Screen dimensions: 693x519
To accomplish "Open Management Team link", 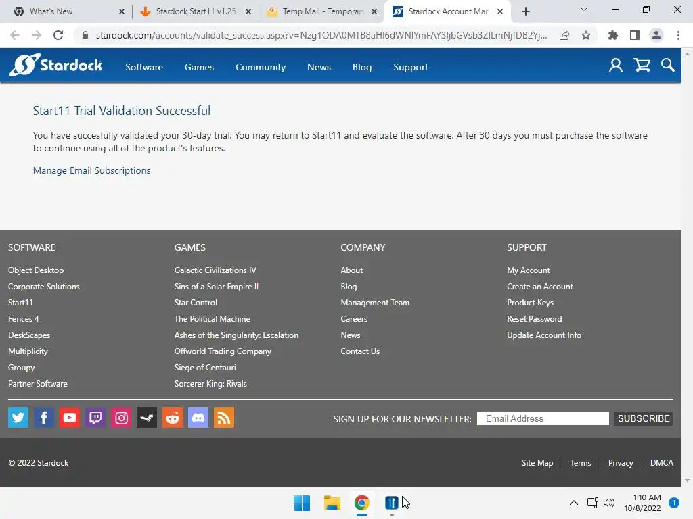I will tap(375, 303).
